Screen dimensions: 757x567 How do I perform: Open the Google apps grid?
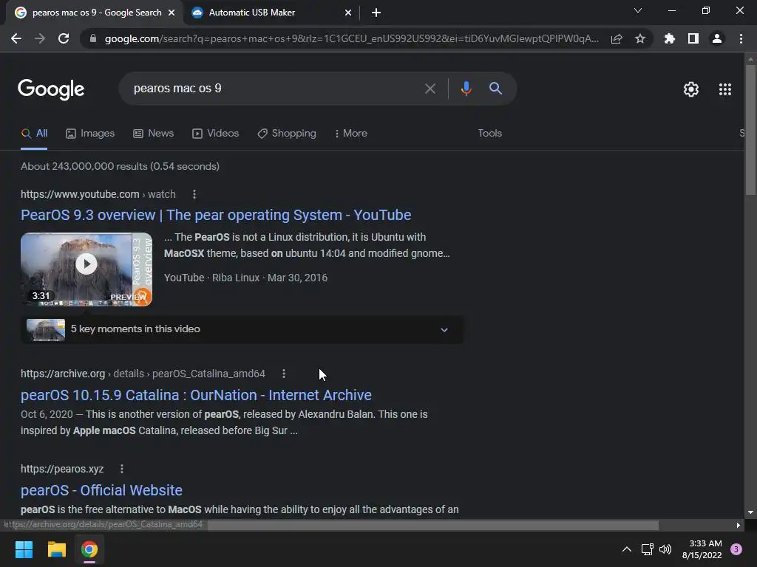pyautogui.click(x=725, y=89)
